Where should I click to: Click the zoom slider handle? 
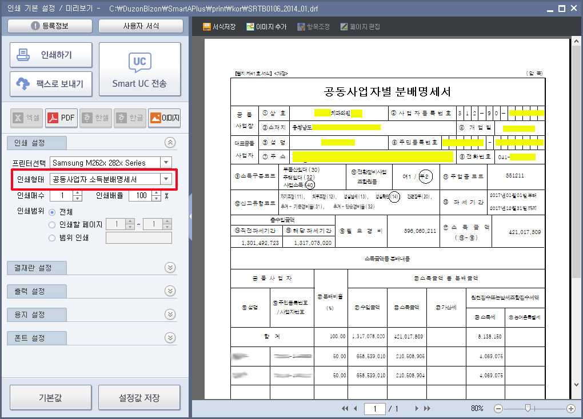(528, 408)
